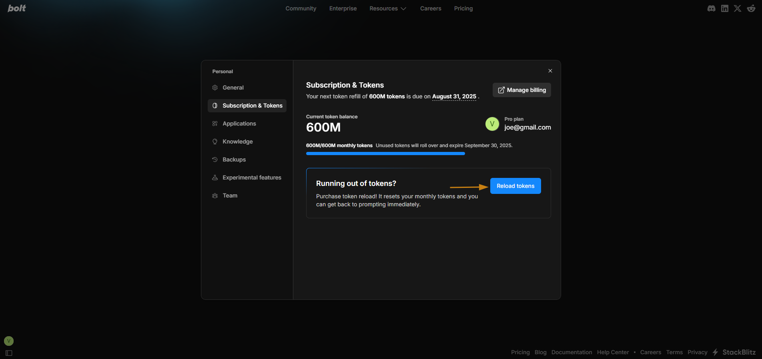
Task: Click the monthly tokens progress bar
Action: tap(385, 154)
